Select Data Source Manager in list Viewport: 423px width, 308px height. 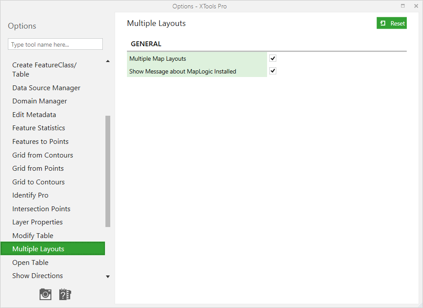[x=46, y=88]
